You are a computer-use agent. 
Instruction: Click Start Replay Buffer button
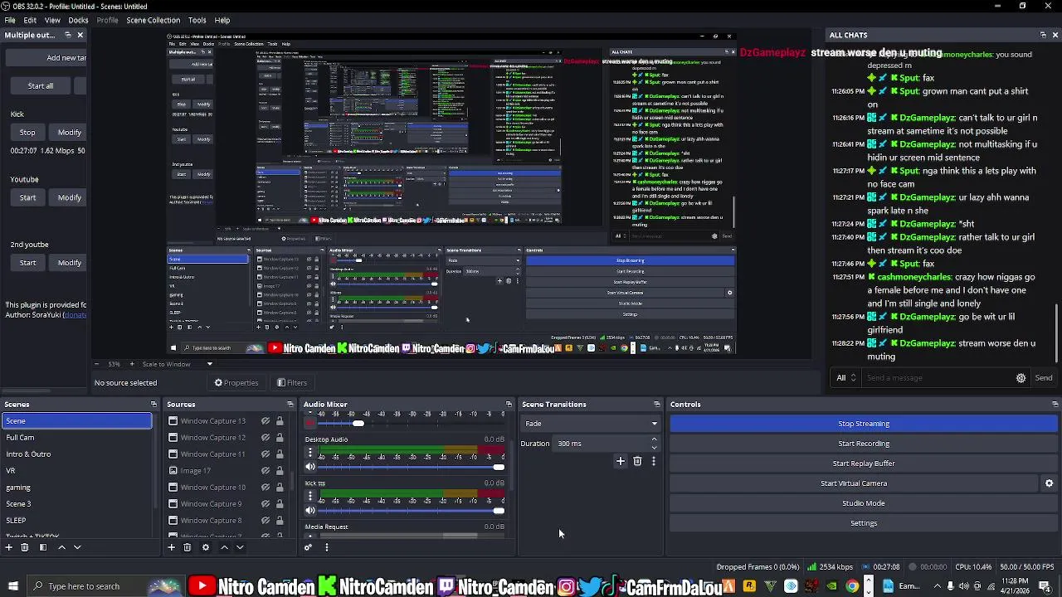click(863, 464)
